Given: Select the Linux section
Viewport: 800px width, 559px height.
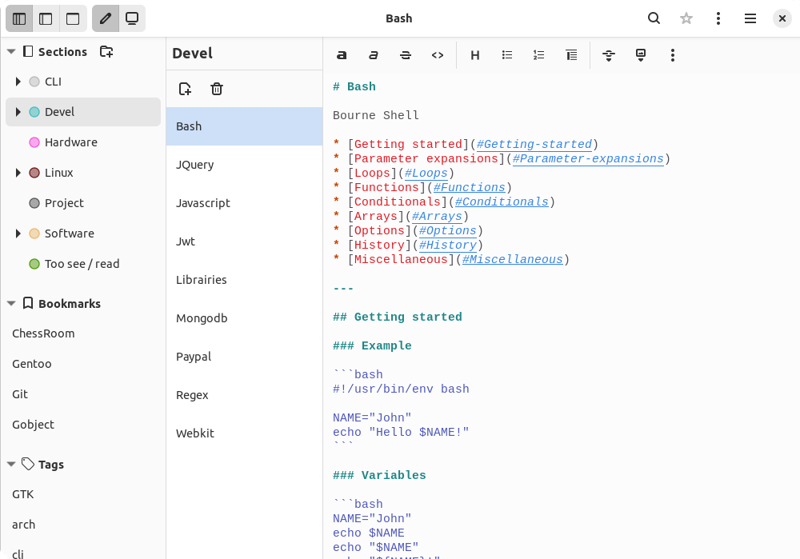Looking at the screenshot, I should pos(83,173).
